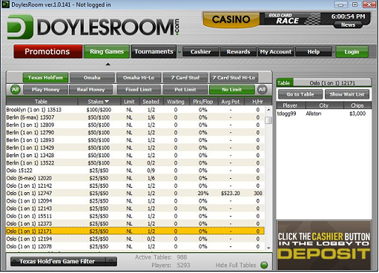Image resolution: width=379 pixels, height=273 pixels.
Task: Sort by the Seated column header
Action: click(x=151, y=102)
